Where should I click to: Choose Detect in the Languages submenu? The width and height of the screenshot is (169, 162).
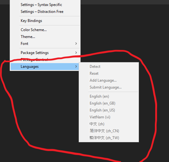109,67
